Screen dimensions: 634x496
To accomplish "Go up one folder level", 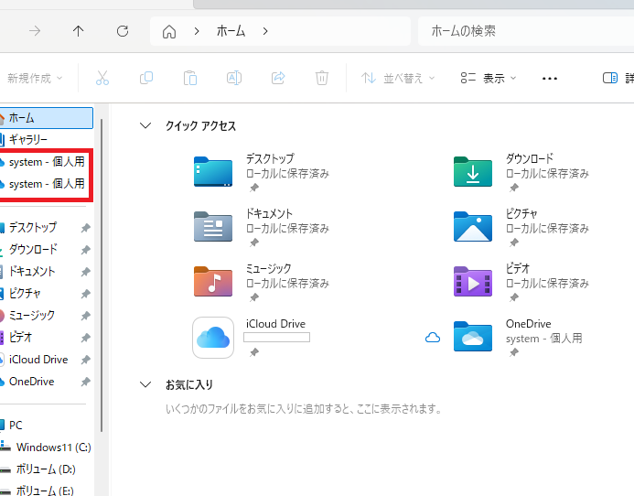I will 79,31.
